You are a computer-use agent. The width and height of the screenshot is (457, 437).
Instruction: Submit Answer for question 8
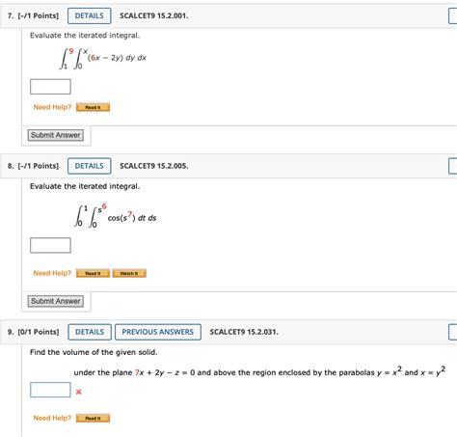(56, 301)
